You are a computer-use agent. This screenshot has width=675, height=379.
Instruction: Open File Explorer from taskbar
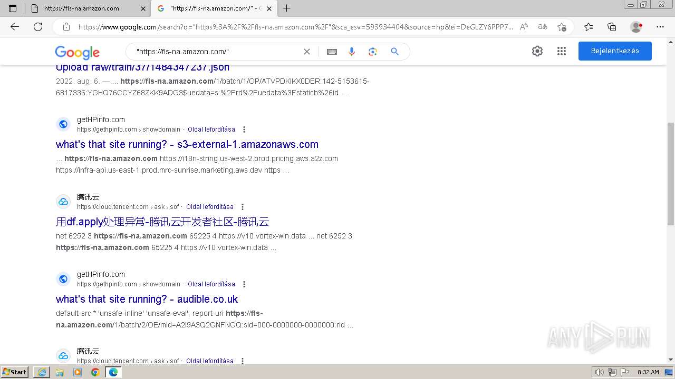pos(60,372)
